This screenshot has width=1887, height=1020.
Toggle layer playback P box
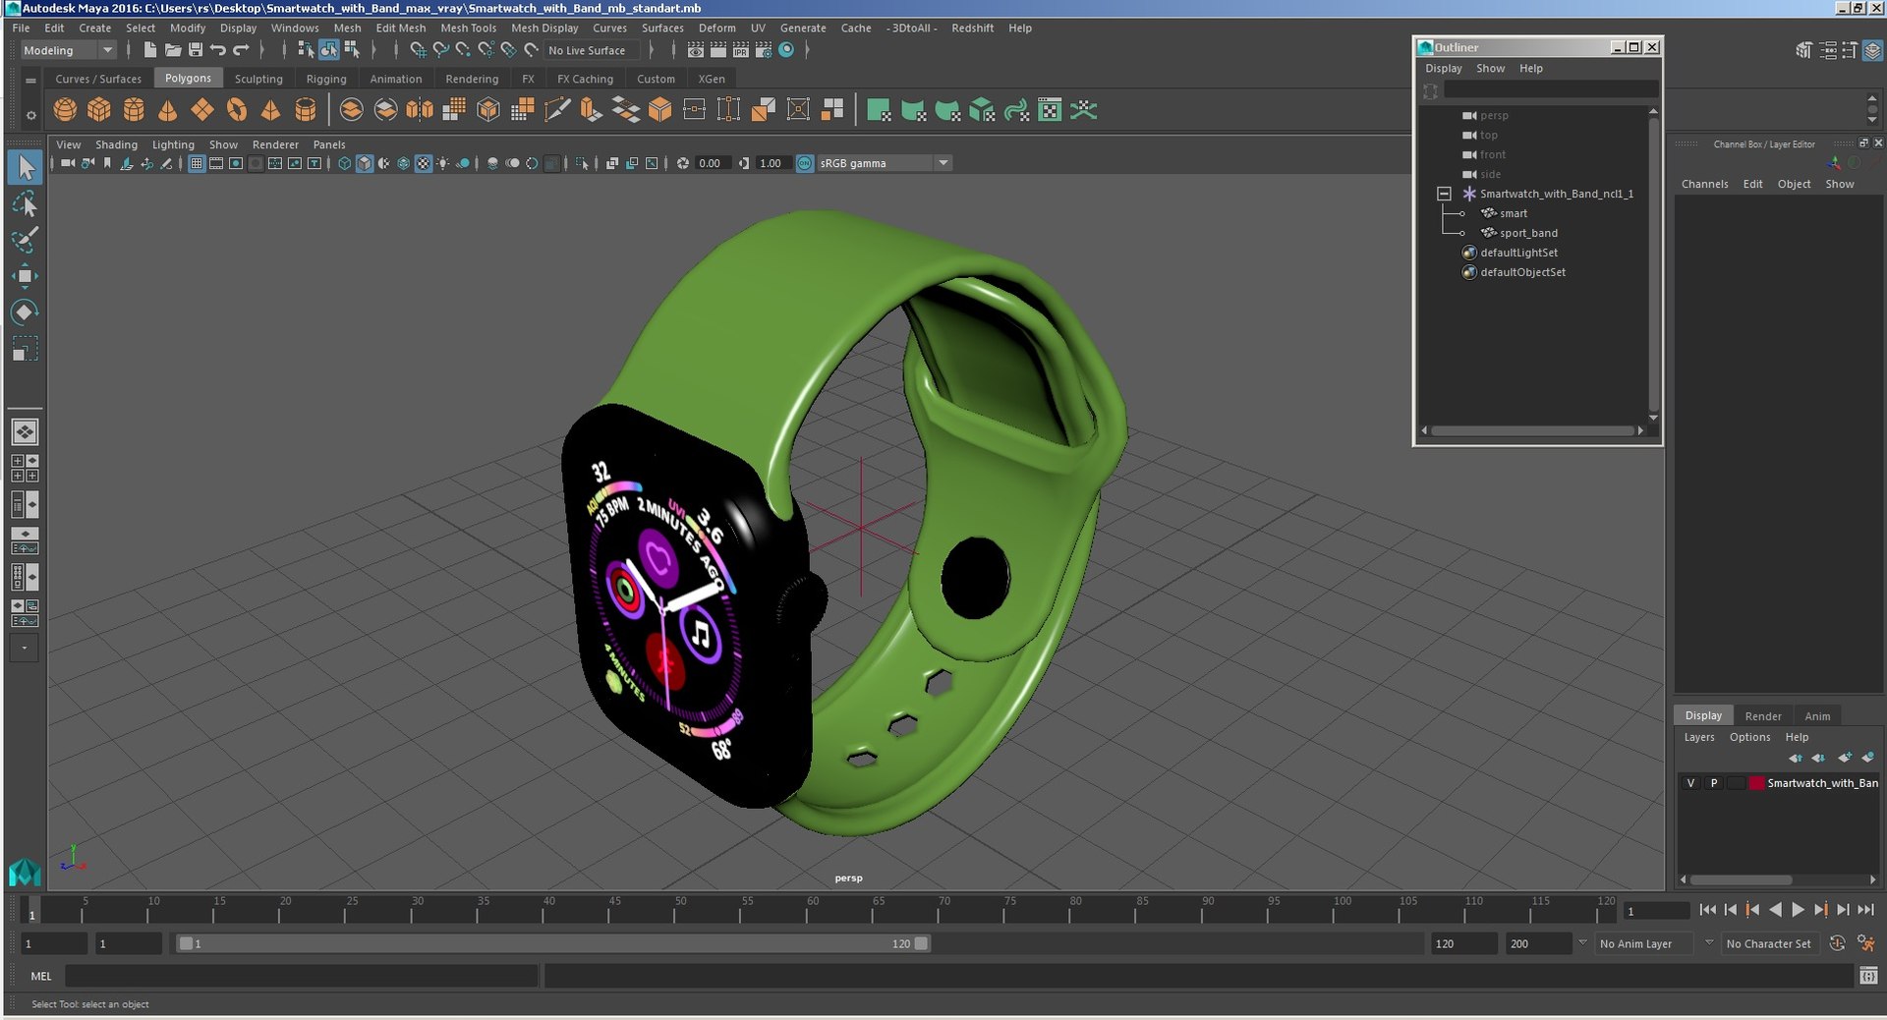pyautogui.click(x=1714, y=783)
